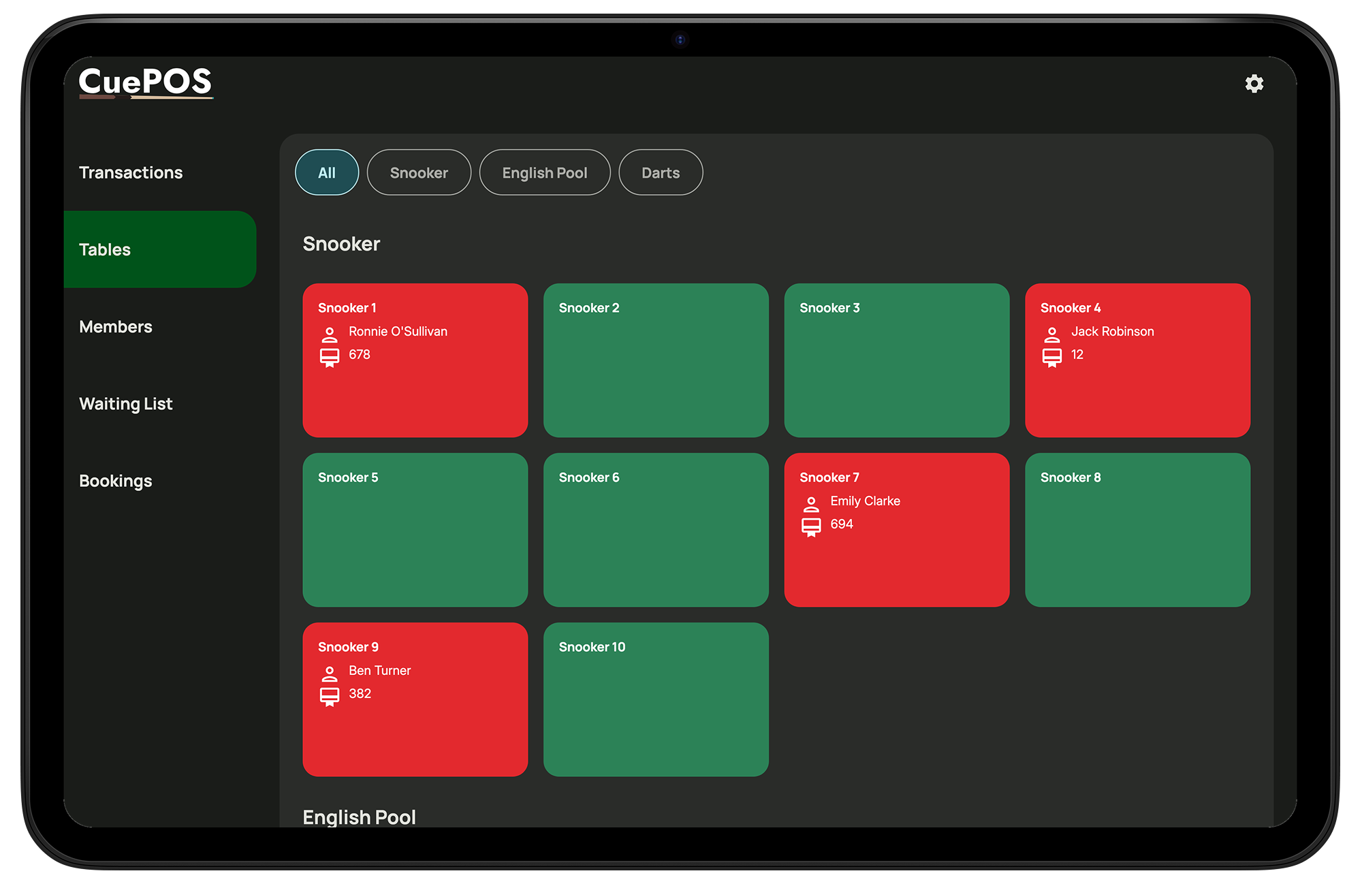Open the Waiting List section
The width and height of the screenshot is (1362, 884).
(x=126, y=404)
